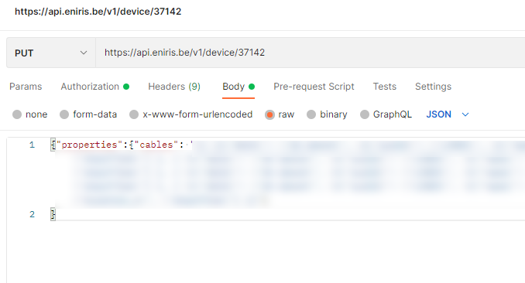Open the Headers (9) tab
This screenshot has height=283, width=525.
[174, 87]
